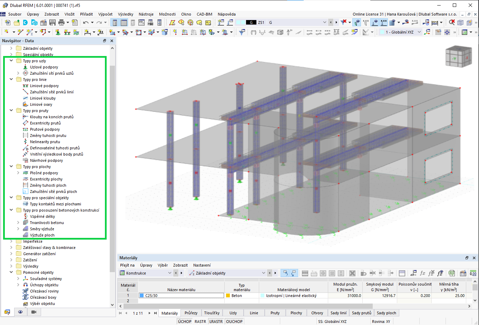
Task: Expand the Zatěžovací stavy & kombinace folder
Action: (x=11, y=248)
